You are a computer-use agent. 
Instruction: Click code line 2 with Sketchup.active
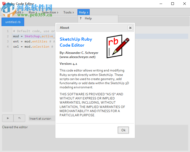pos(34,36)
